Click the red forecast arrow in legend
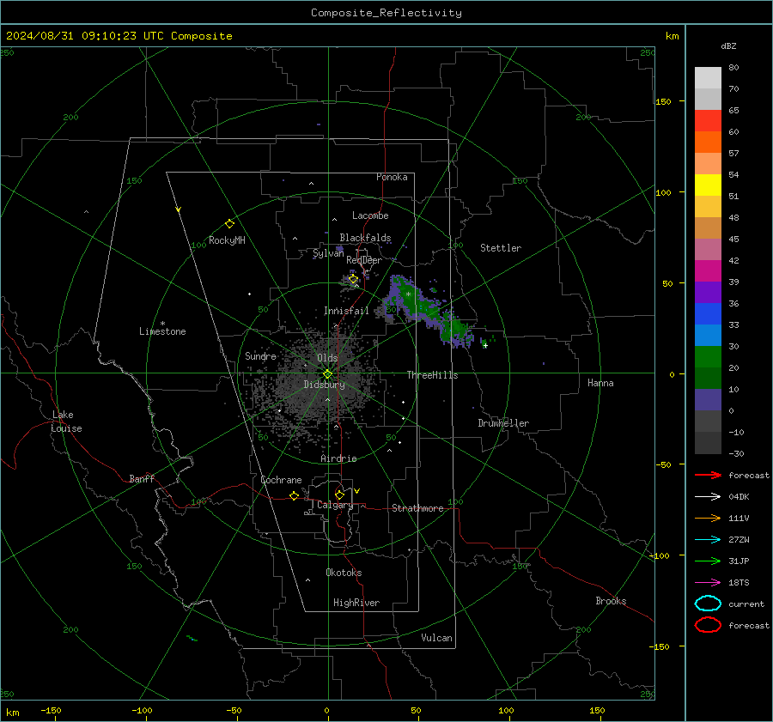 (708, 475)
